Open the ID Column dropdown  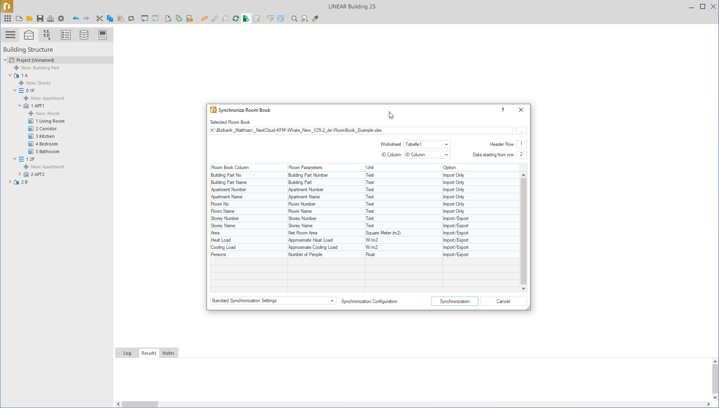pyautogui.click(x=427, y=155)
